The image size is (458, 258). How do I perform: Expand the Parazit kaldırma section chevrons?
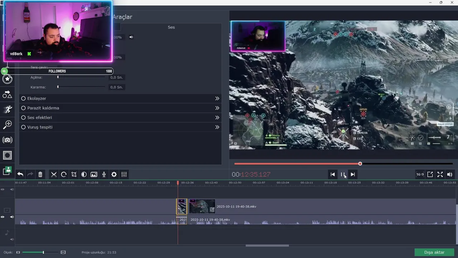[217, 108]
